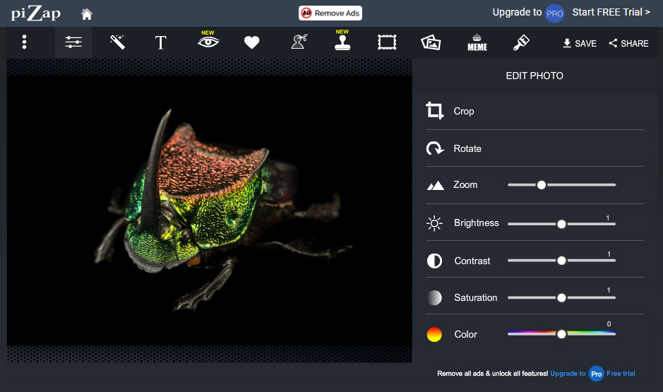The height and width of the screenshot is (392, 663).
Task: Click the Crop icon
Action: point(435,111)
